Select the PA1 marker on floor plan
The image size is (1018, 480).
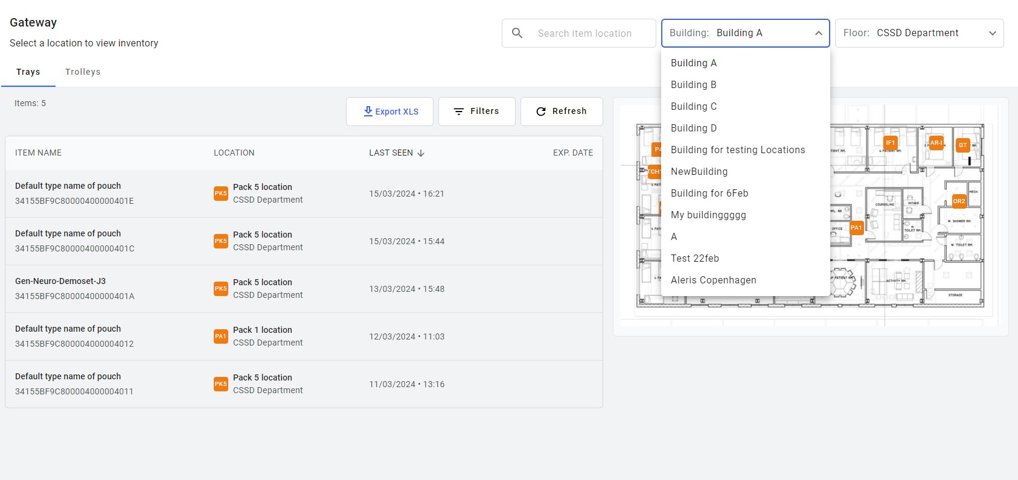click(856, 227)
